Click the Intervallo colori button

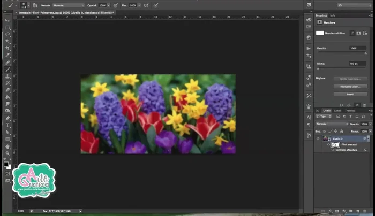click(x=350, y=86)
